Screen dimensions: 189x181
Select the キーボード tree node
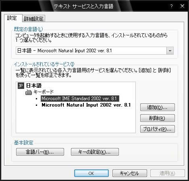(x=44, y=92)
